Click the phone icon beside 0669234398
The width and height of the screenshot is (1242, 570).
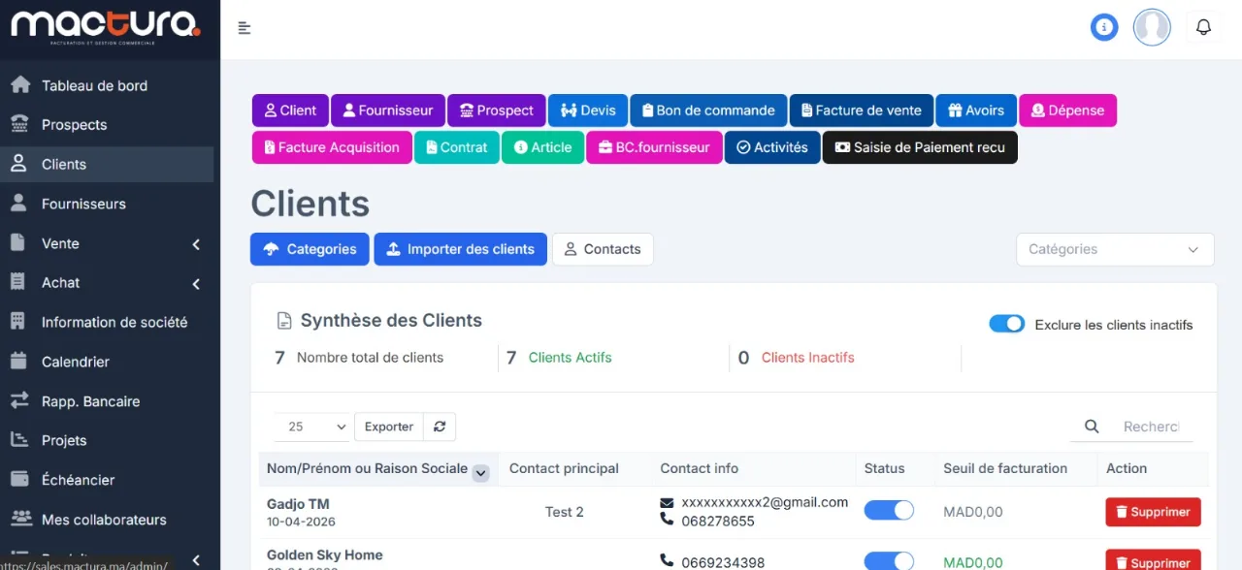[x=667, y=561]
